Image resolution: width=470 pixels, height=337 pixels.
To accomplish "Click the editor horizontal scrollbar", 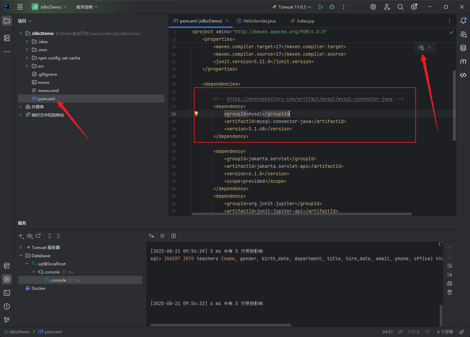I will tap(302, 214).
